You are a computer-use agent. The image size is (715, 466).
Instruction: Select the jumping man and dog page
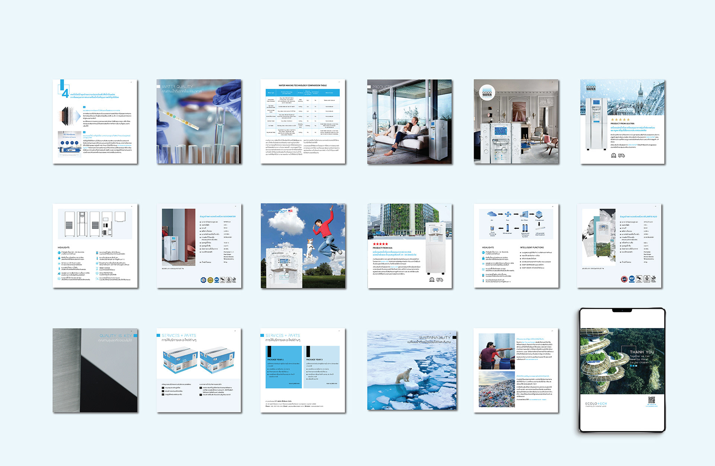pyautogui.click(x=303, y=246)
